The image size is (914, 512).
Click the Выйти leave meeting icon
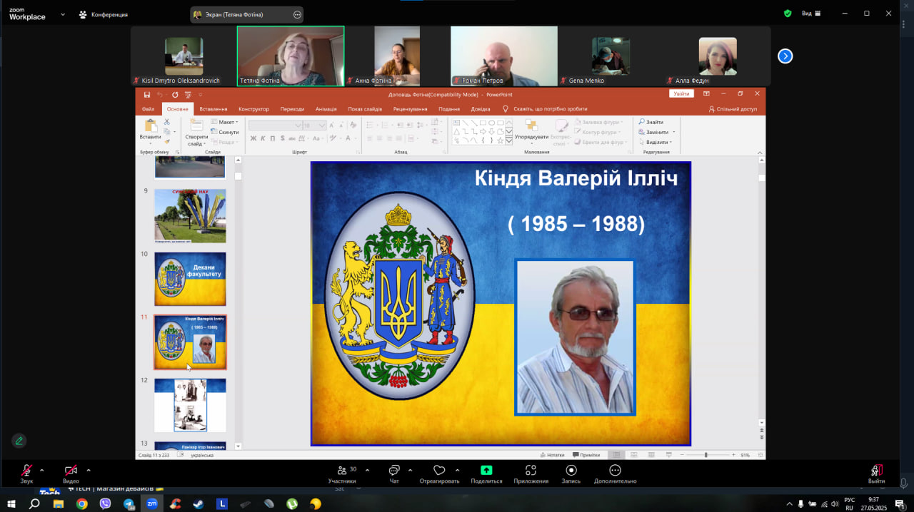pos(876,470)
